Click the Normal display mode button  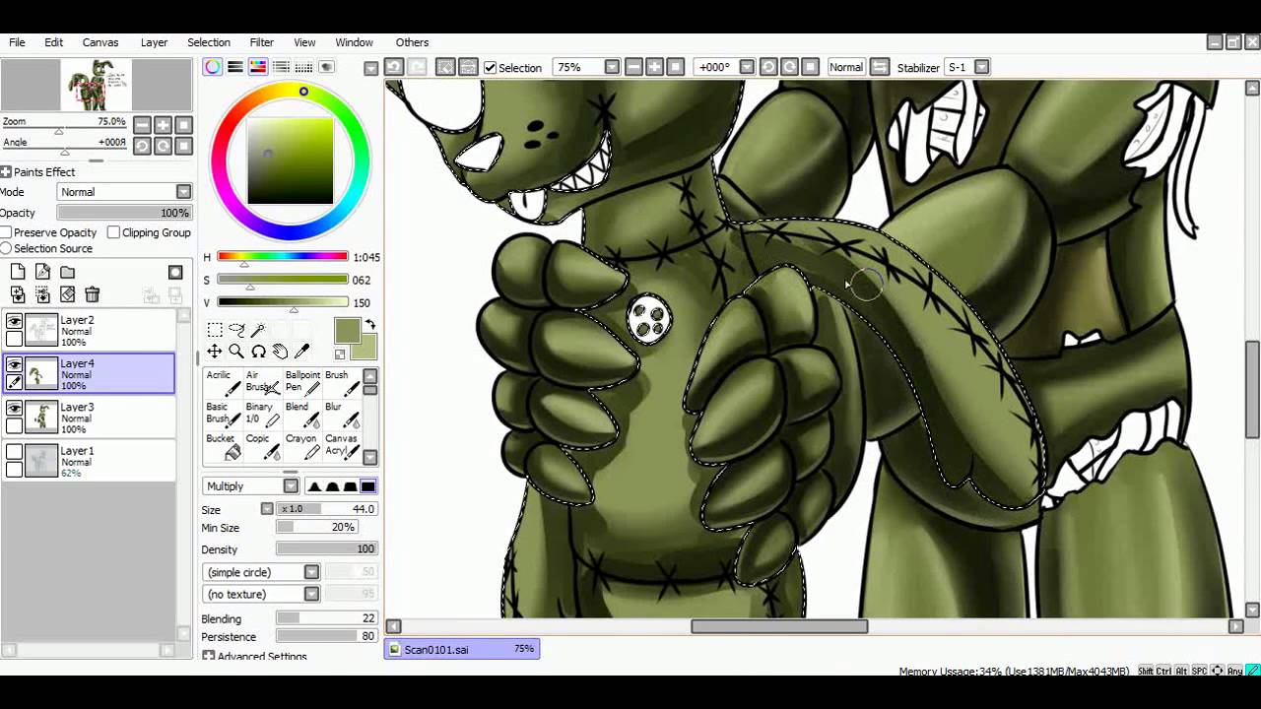click(846, 67)
